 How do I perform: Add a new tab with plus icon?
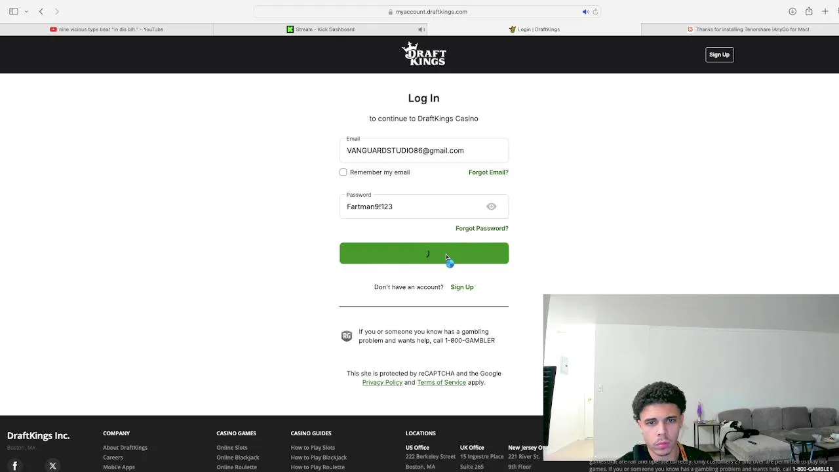pos(825,11)
